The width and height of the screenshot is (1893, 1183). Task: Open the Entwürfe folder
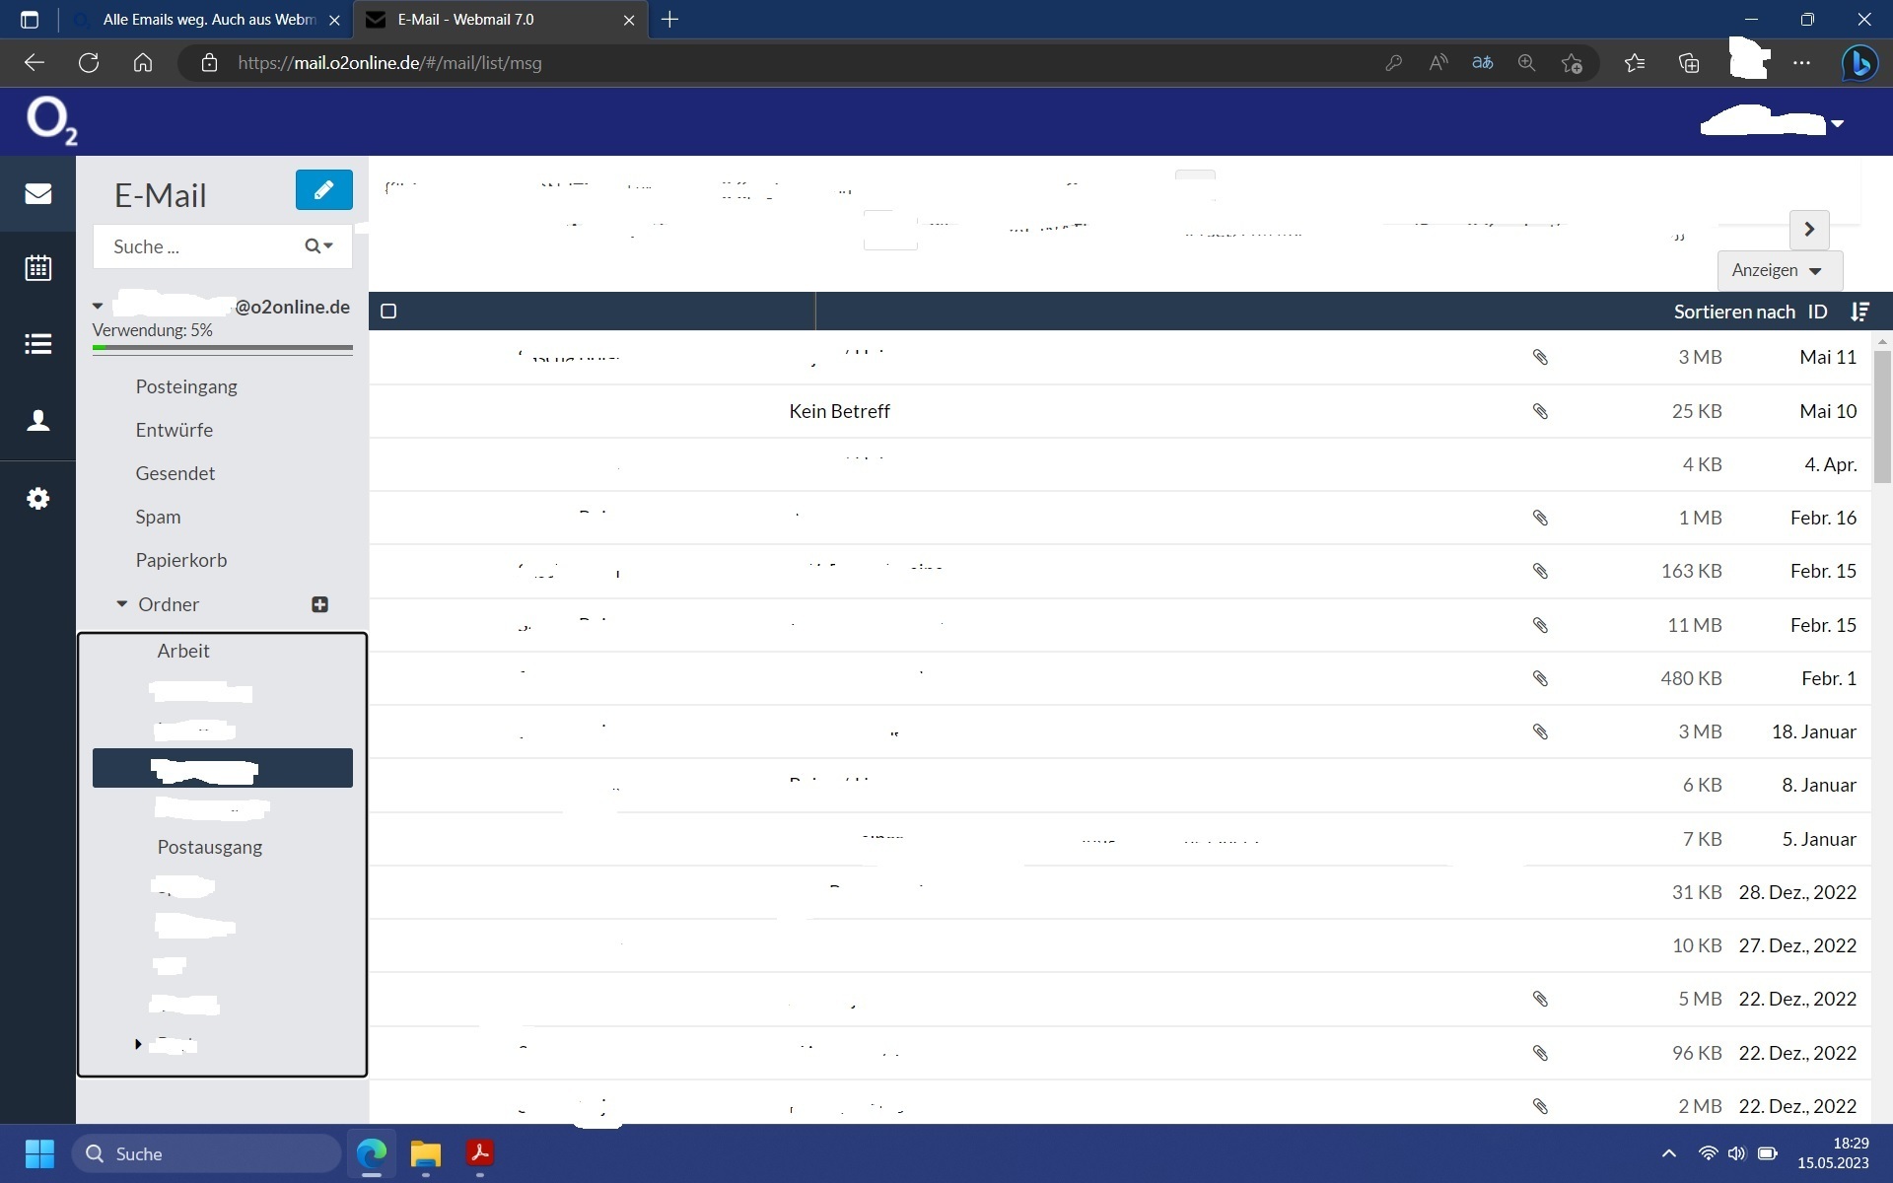point(175,430)
